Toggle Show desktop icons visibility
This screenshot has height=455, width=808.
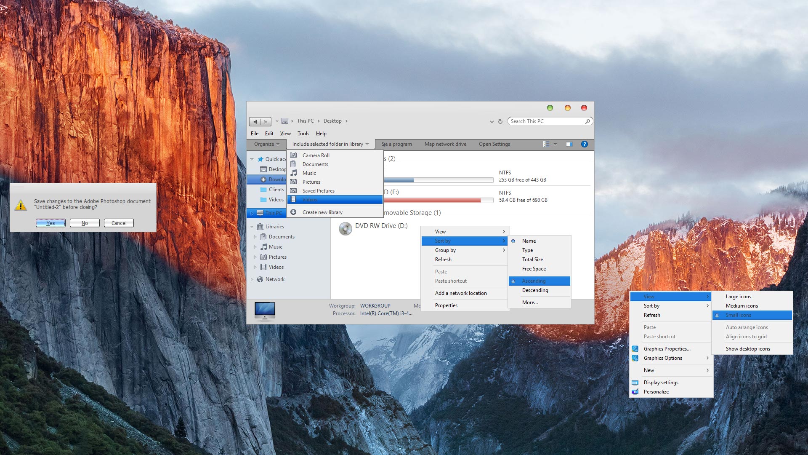(x=747, y=348)
